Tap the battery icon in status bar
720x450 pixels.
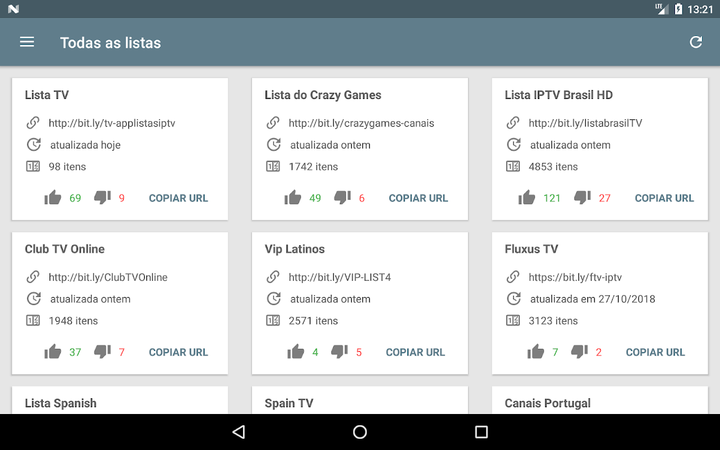click(678, 9)
